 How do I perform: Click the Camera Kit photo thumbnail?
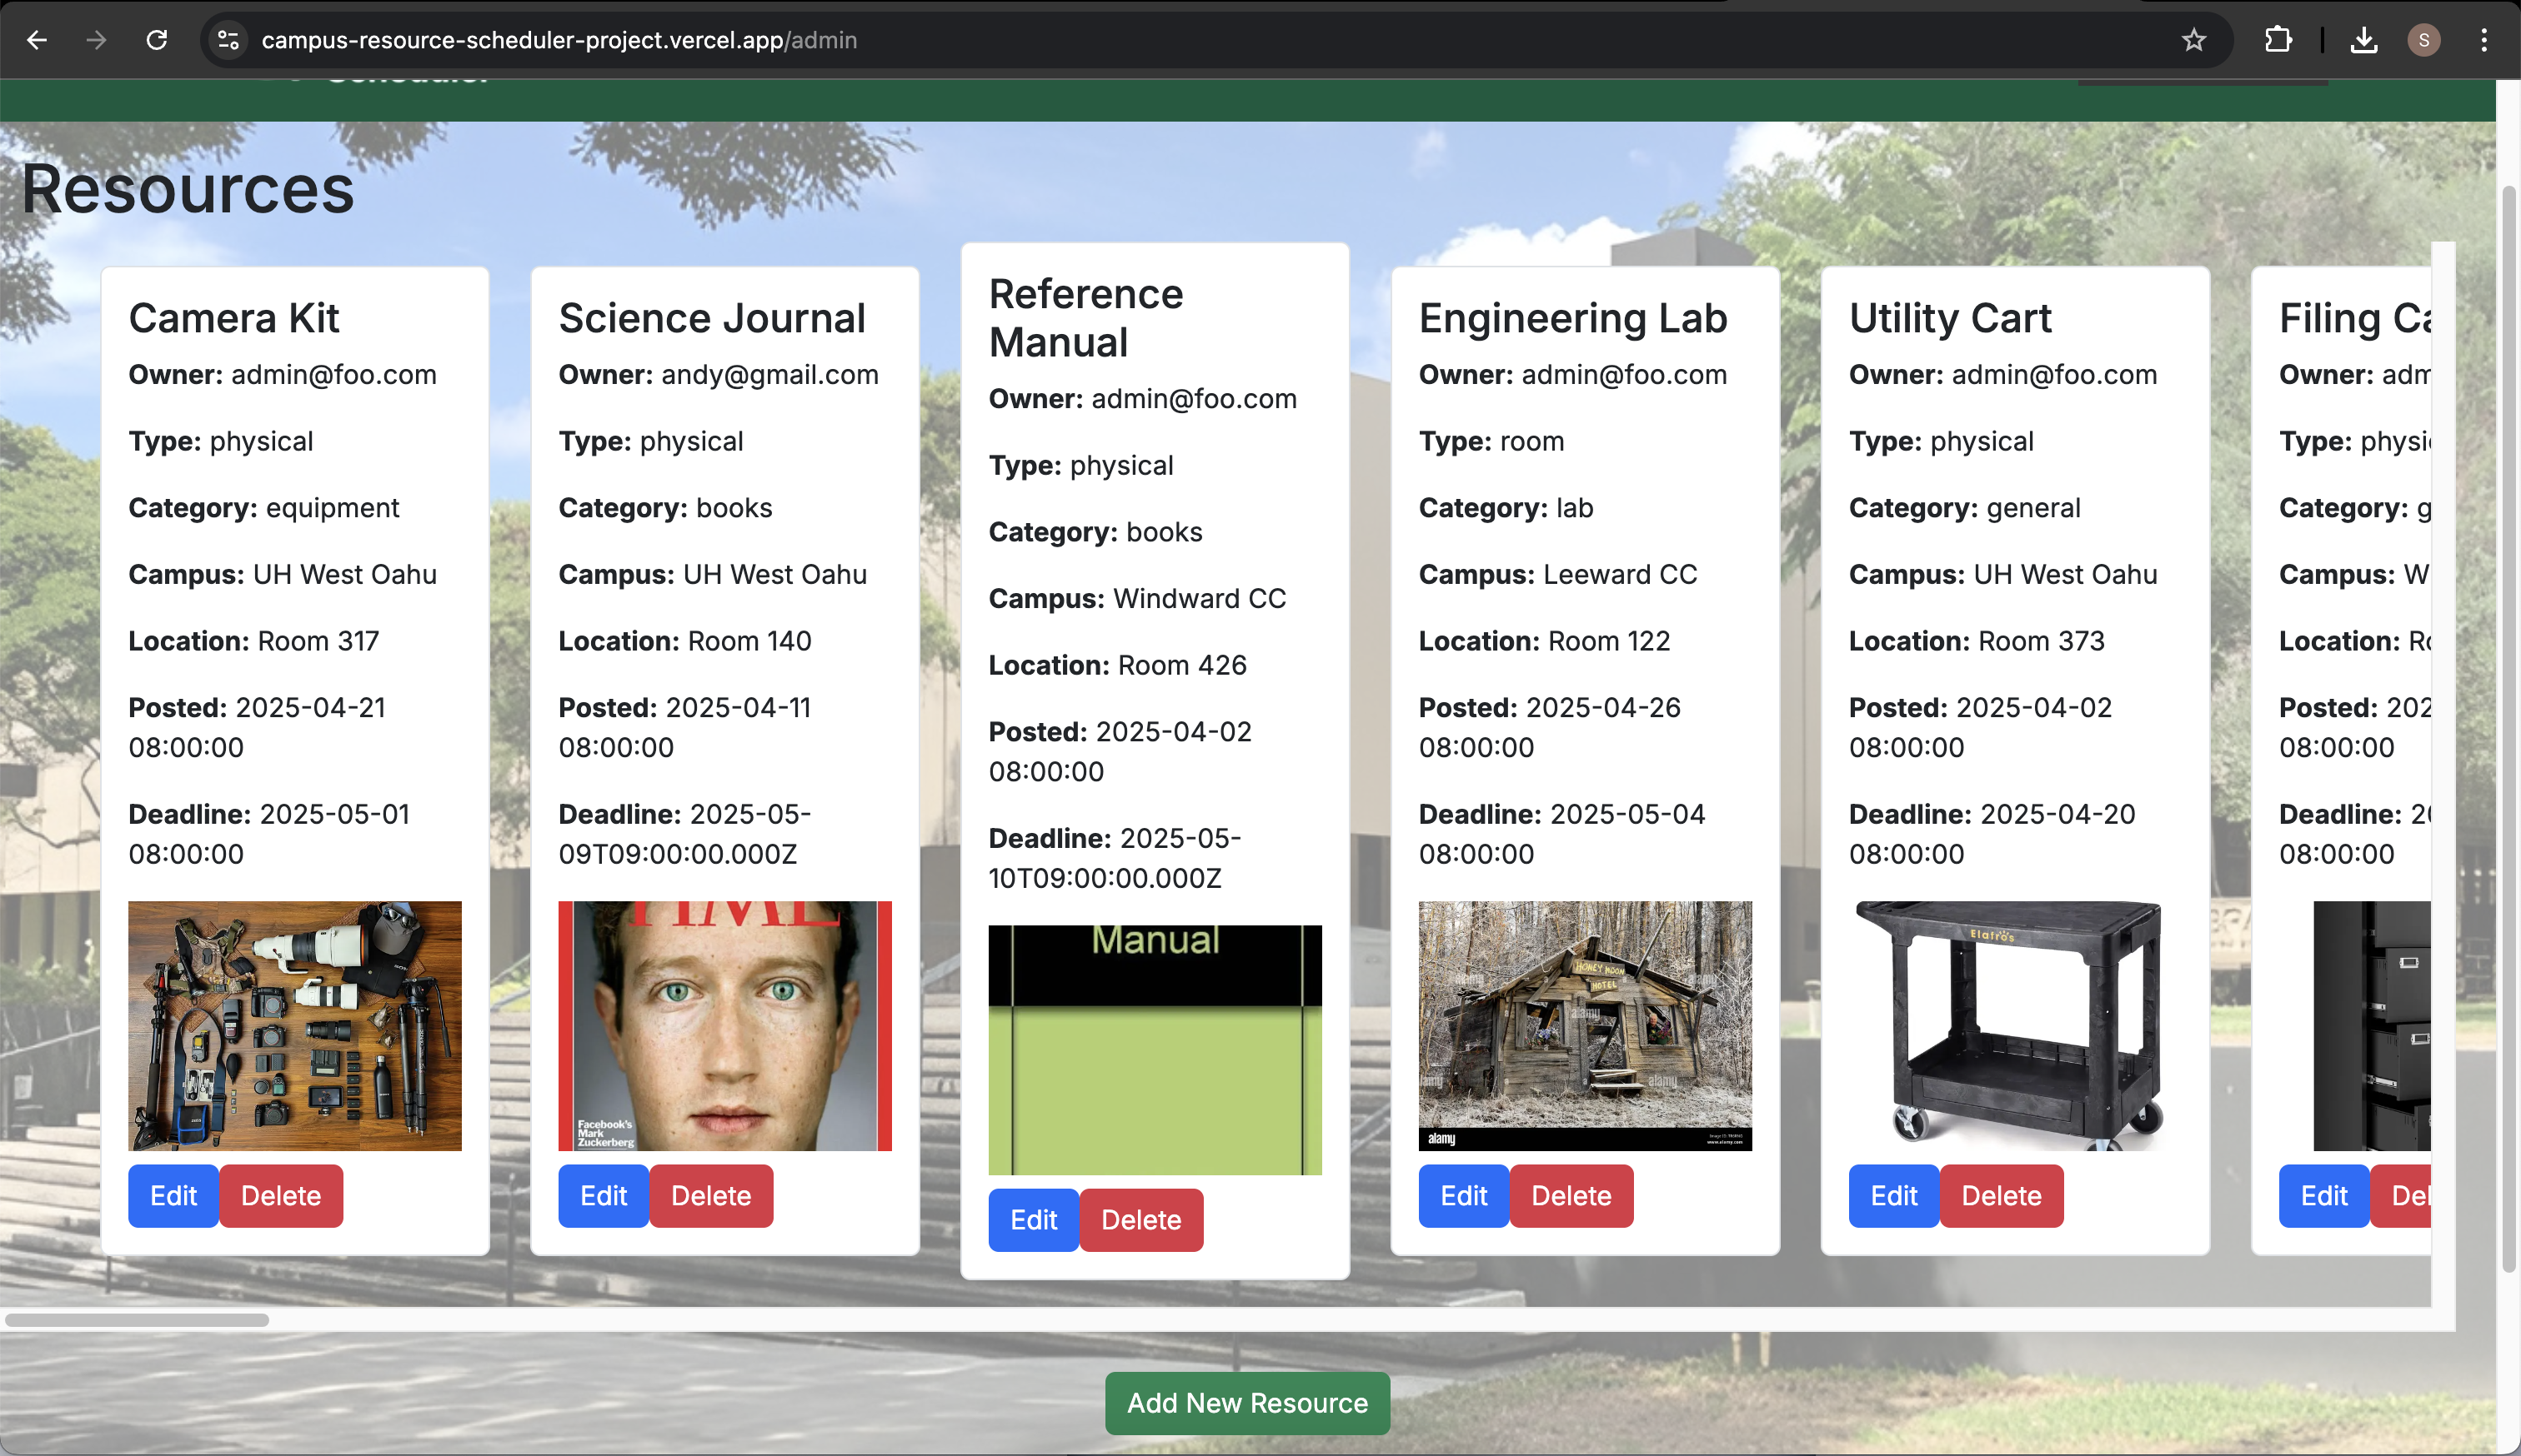click(295, 1025)
